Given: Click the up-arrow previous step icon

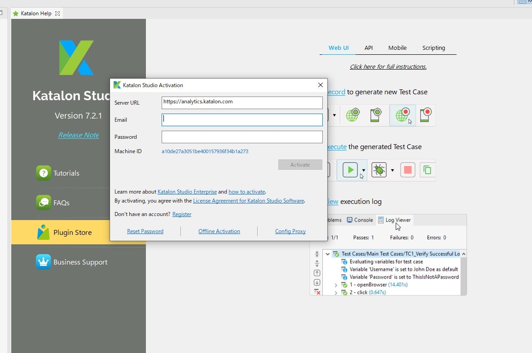Looking at the screenshot, I should 317,273.
